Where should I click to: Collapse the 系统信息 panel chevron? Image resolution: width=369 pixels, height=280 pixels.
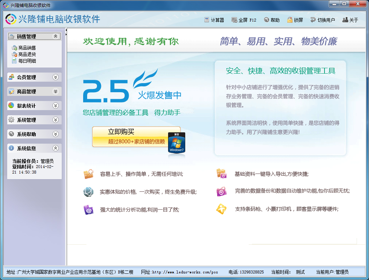click(x=55, y=148)
